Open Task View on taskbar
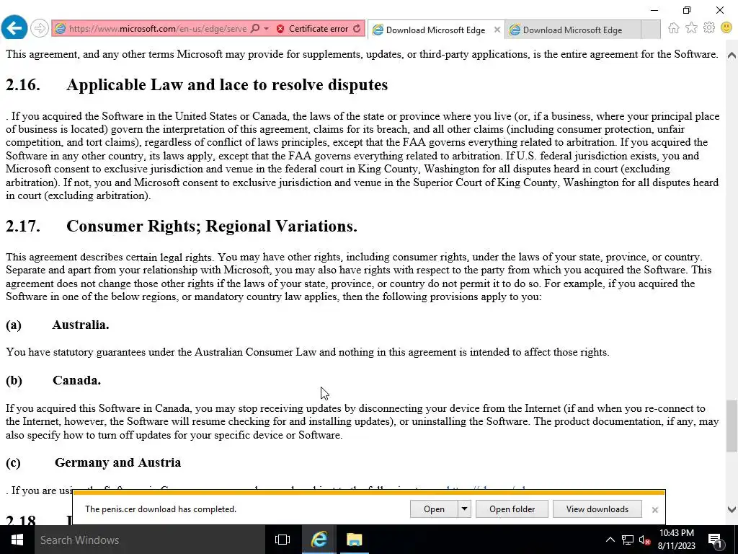Viewport: 738px width, 554px height. pos(283,540)
